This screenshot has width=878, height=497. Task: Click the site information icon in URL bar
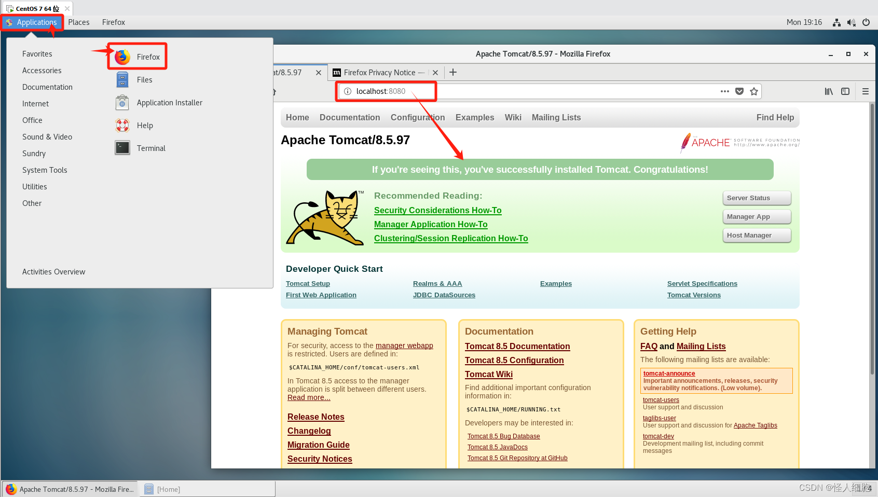tap(348, 91)
